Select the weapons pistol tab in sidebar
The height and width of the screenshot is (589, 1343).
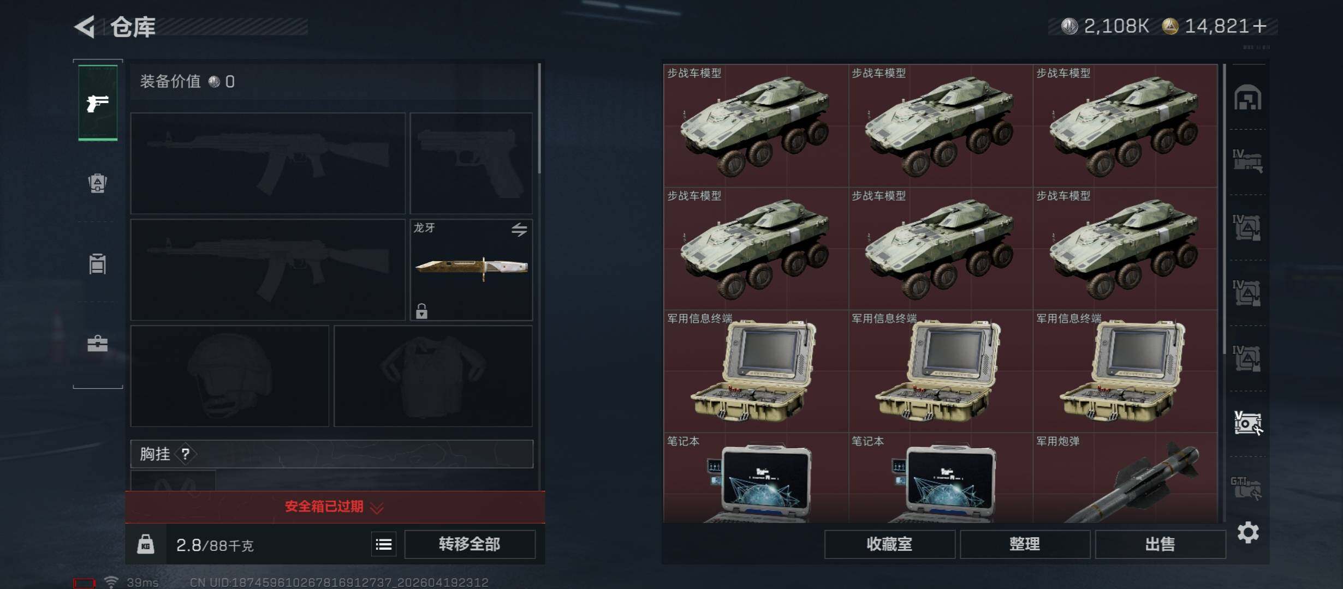point(98,103)
